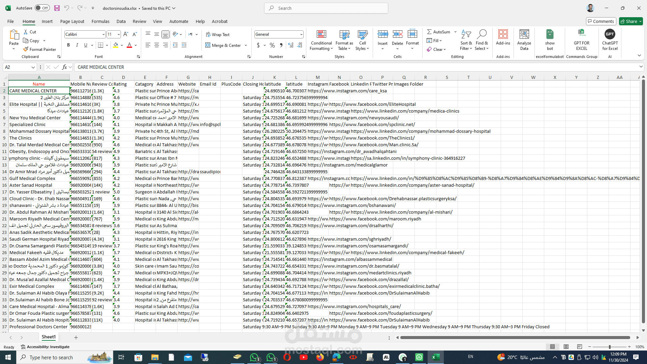Open the Fill dropdown
The height and width of the screenshot is (364, 647).
pyautogui.click(x=434, y=40)
